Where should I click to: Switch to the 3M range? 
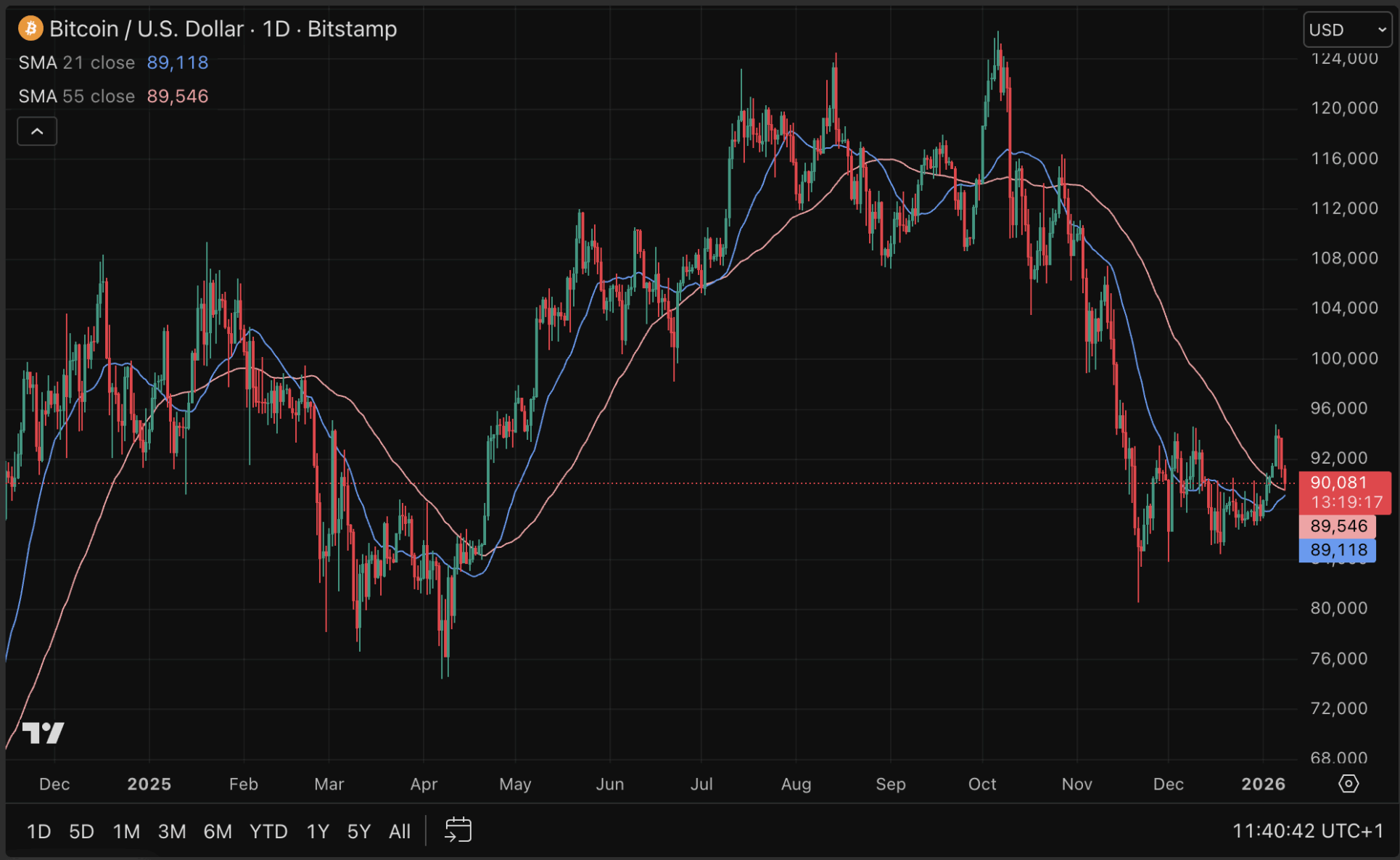point(172,831)
